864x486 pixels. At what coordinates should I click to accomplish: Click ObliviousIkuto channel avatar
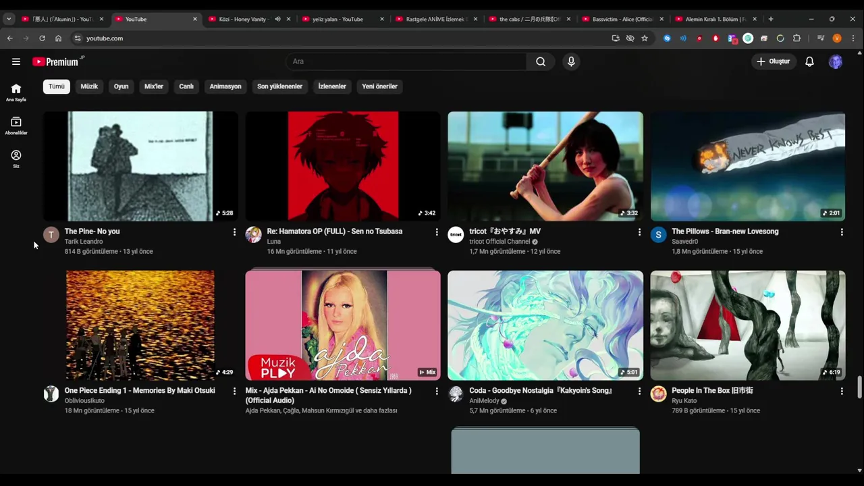coord(51,394)
